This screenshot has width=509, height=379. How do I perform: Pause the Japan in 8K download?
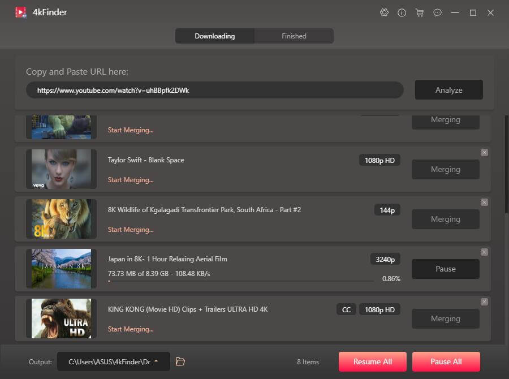[x=445, y=269]
